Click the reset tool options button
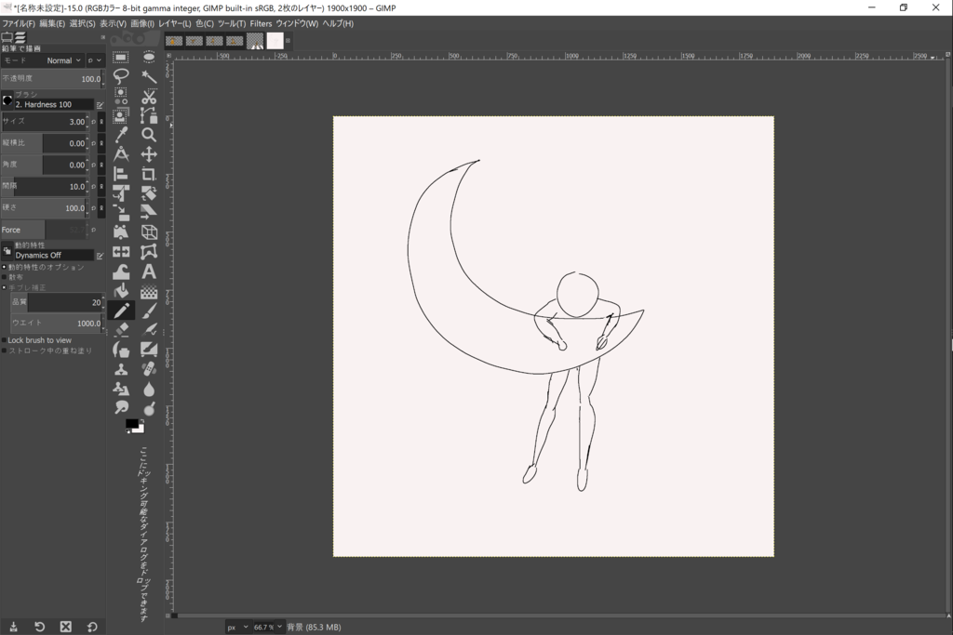Screen dimensions: 953x635 click(x=92, y=627)
